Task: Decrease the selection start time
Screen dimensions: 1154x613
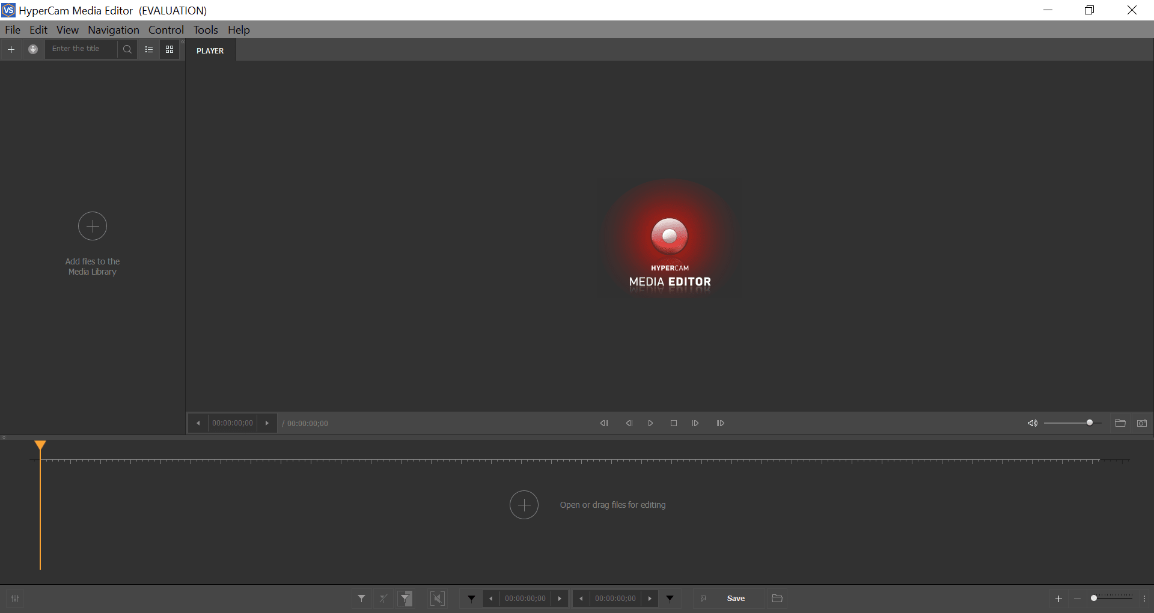Action: (x=491, y=599)
